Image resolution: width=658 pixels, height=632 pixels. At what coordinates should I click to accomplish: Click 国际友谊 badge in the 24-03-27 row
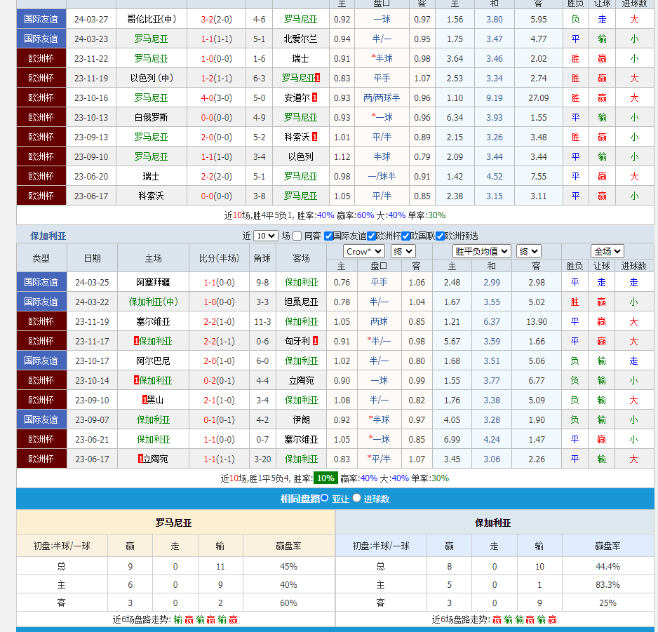(41, 20)
